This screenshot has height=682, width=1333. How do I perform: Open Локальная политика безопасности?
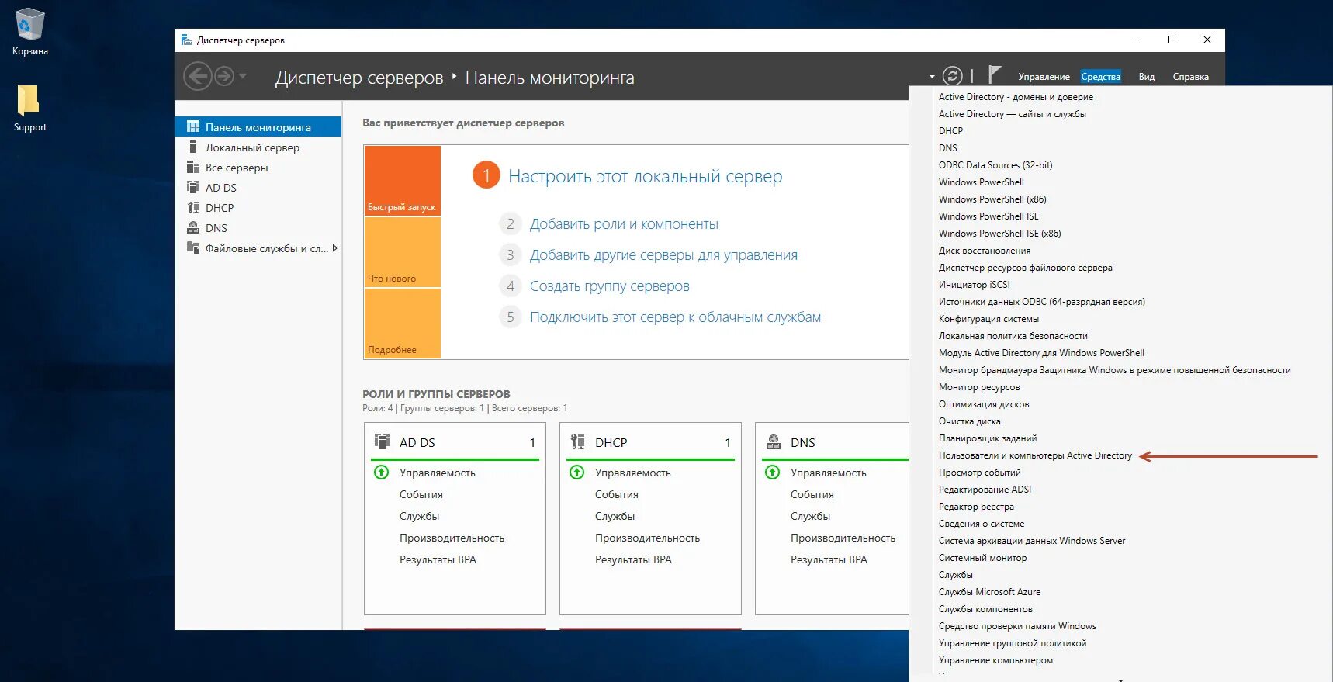tap(1013, 336)
